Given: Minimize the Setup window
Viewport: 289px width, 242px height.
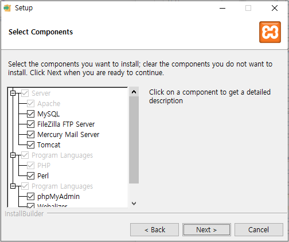Looking at the screenshot, I should tap(222, 8).
